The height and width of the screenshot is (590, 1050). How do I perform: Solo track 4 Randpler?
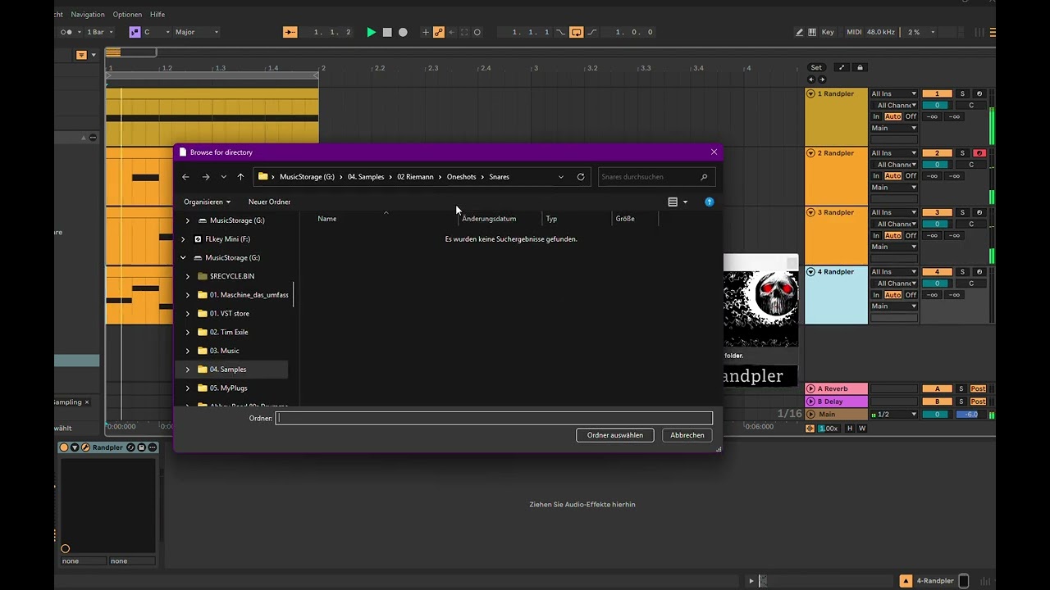(963, 272)
